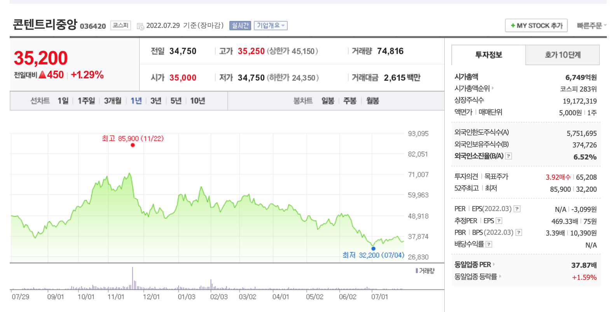
Task: Open help icon next to 외국인소진율(B/A)
Action: click(508, 156)
